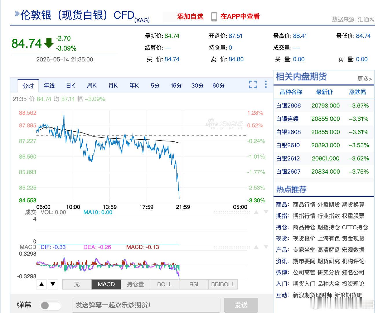The width and height of the screenshot is (378, 313).
Task: Select the 持仓量 indicator button
Action: click(135, 284)
